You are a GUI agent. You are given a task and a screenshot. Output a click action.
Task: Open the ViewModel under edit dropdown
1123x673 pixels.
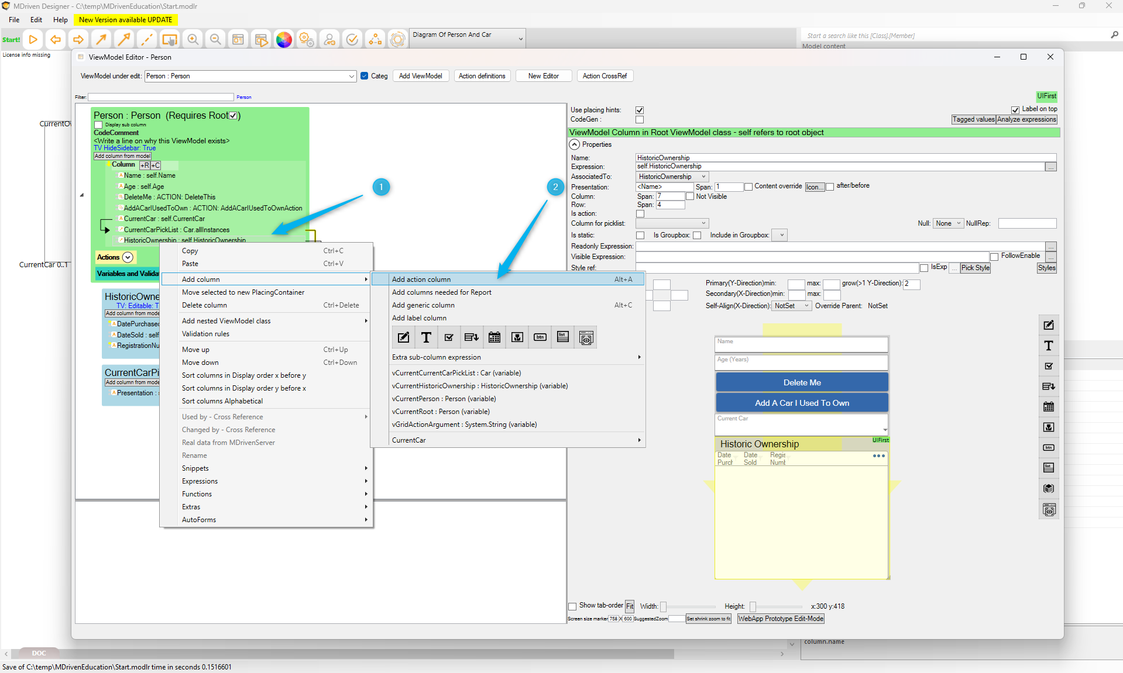(351, 76)
